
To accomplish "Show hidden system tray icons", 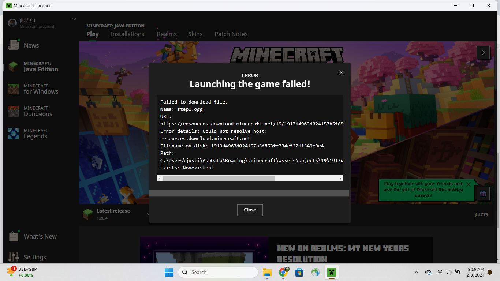I will pos(416,272).
